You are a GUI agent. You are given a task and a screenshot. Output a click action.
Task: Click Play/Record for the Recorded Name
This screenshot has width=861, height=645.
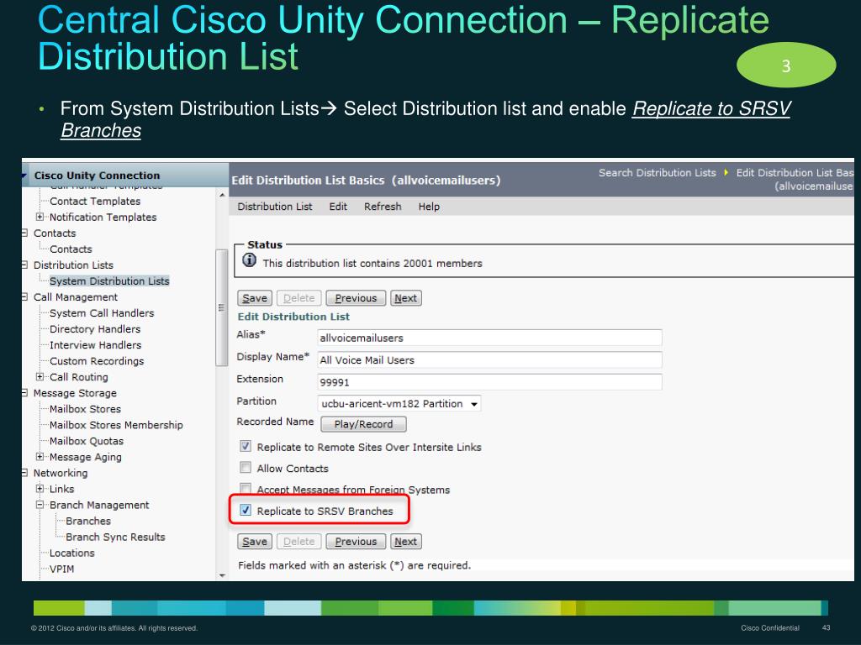pos(362,424)
